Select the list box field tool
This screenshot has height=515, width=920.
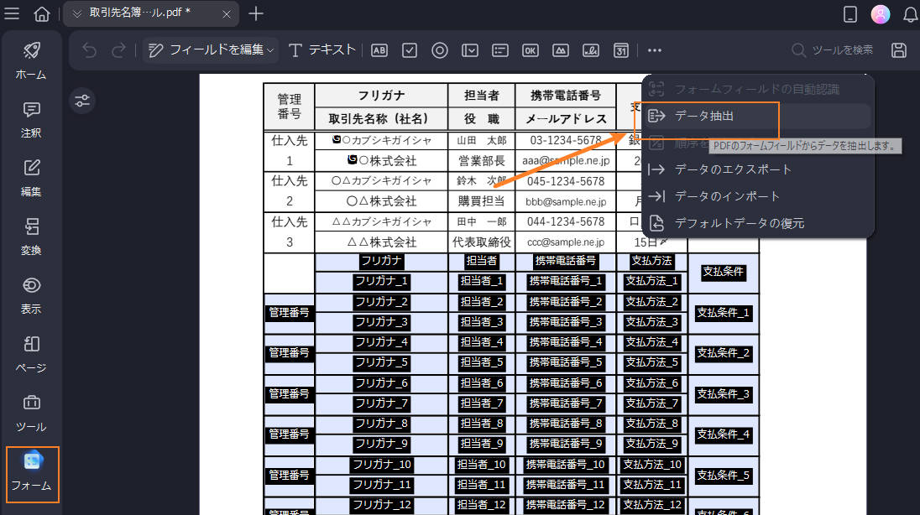point(499,50)
